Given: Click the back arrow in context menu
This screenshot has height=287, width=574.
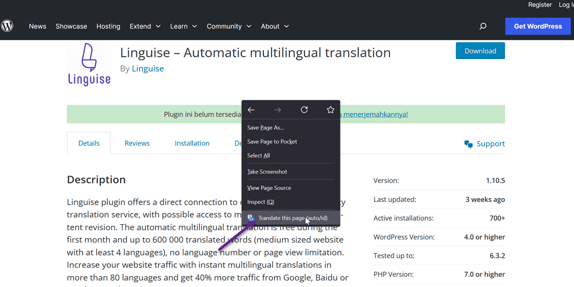Looking at the screenshot, I should 251,110.
